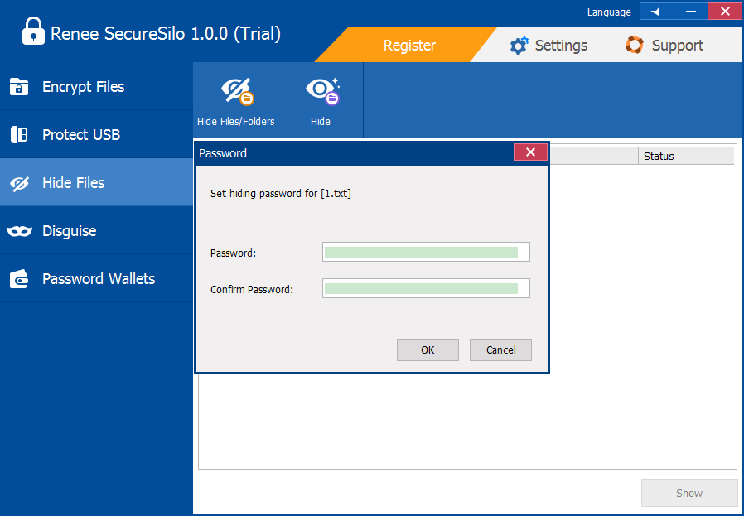The height and width of the screenshot is (516, 744).
Task: Confirm the password with OK
Action: coord(428,350)
